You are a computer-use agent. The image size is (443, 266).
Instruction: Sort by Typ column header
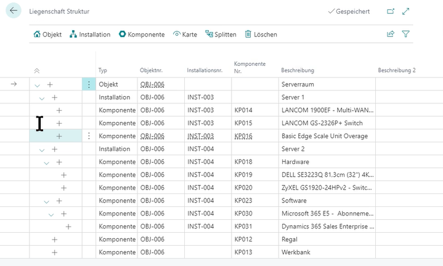103,70
